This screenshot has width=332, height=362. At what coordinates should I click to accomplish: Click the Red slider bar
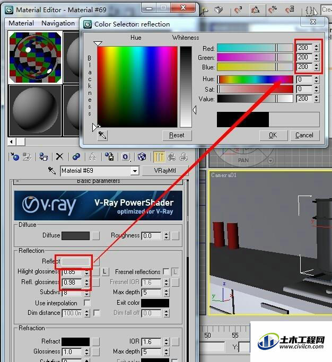pos(255,48)
